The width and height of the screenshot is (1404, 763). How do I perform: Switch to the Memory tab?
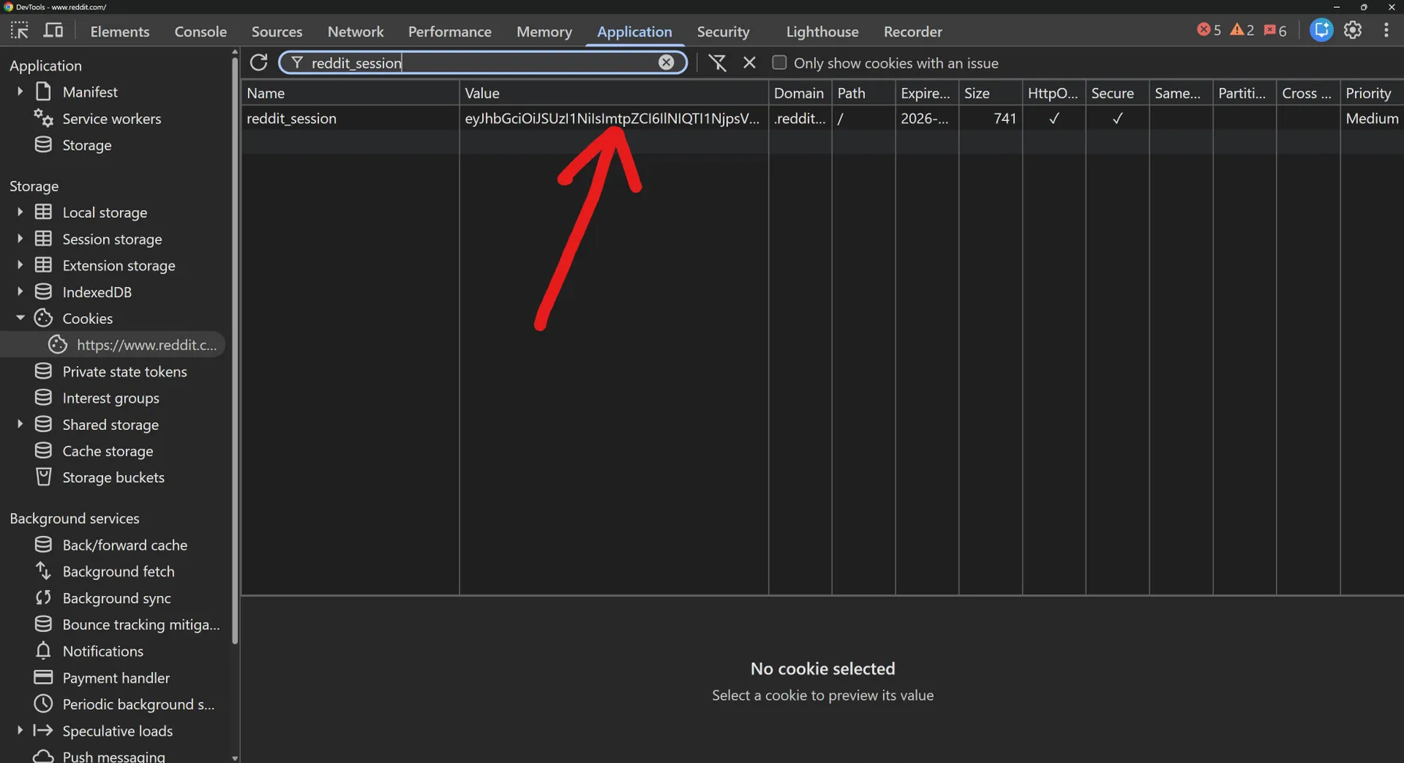tap(544, 31)
